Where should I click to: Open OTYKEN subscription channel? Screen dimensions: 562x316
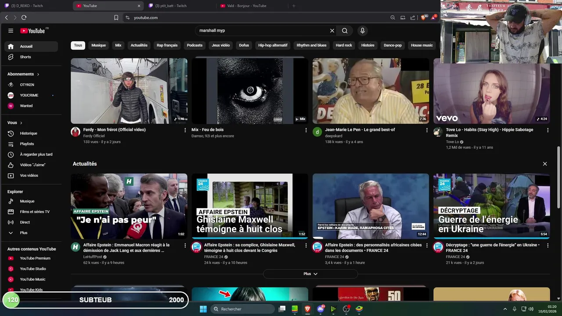[31, 85]
